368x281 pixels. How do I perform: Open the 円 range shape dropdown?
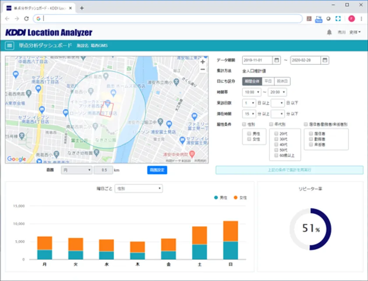click(76, 170)
